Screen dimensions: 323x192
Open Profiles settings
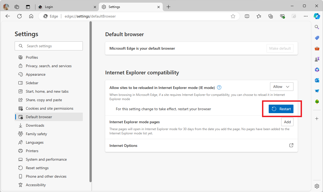[x=49, y=57]
